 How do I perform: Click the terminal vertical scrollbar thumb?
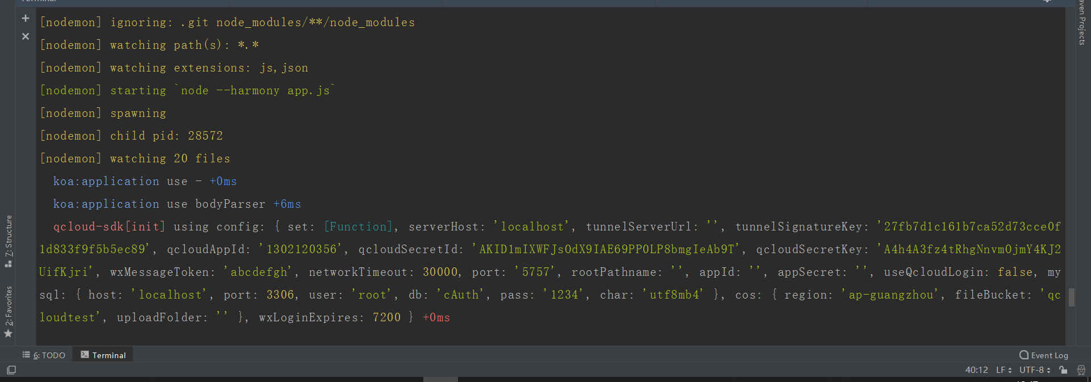click(1072, 297)
